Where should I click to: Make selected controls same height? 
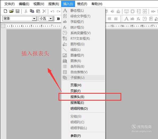click(139, 11)
